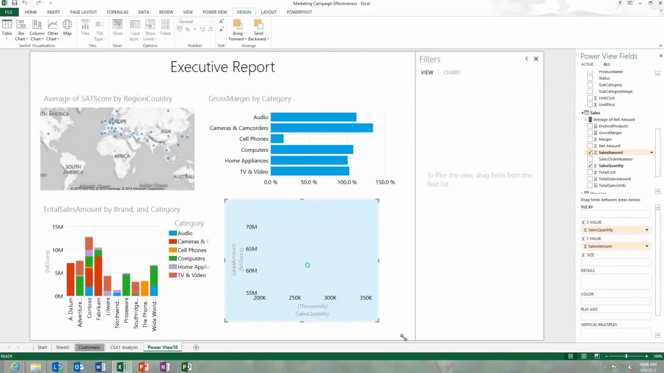The image size is (664, 373).
Task: Click the zoom slider in status bar
Action: pos(626,356)
